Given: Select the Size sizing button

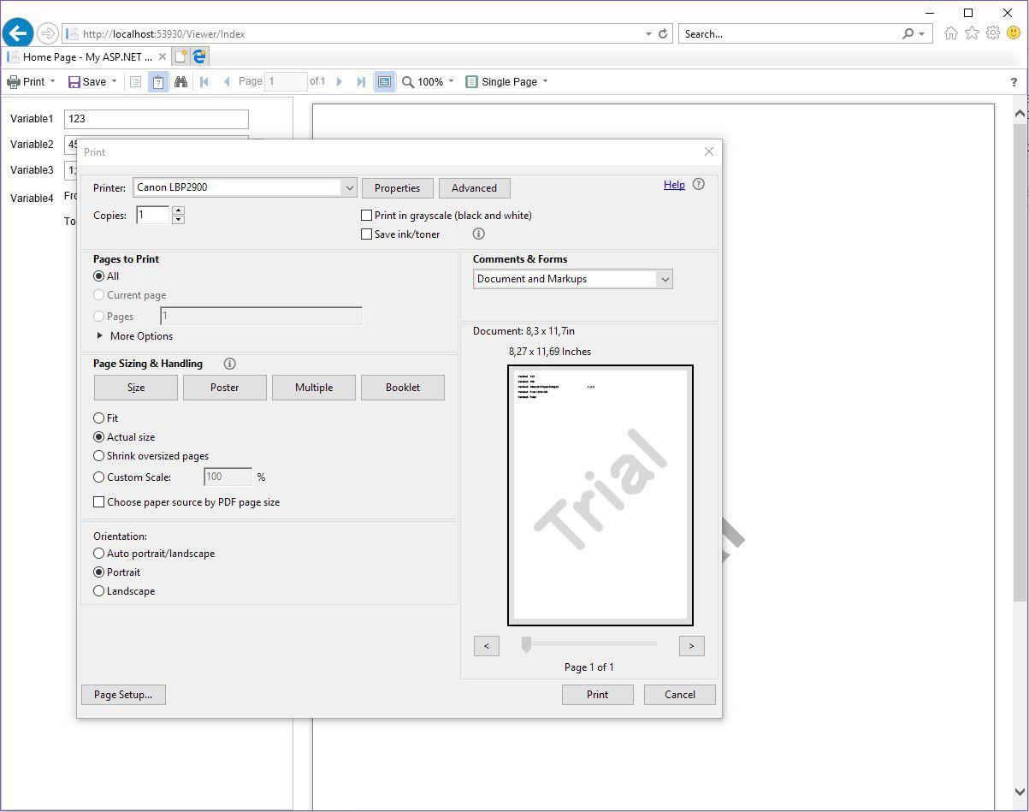Looking at the screenshot, I should coord(136,388).
